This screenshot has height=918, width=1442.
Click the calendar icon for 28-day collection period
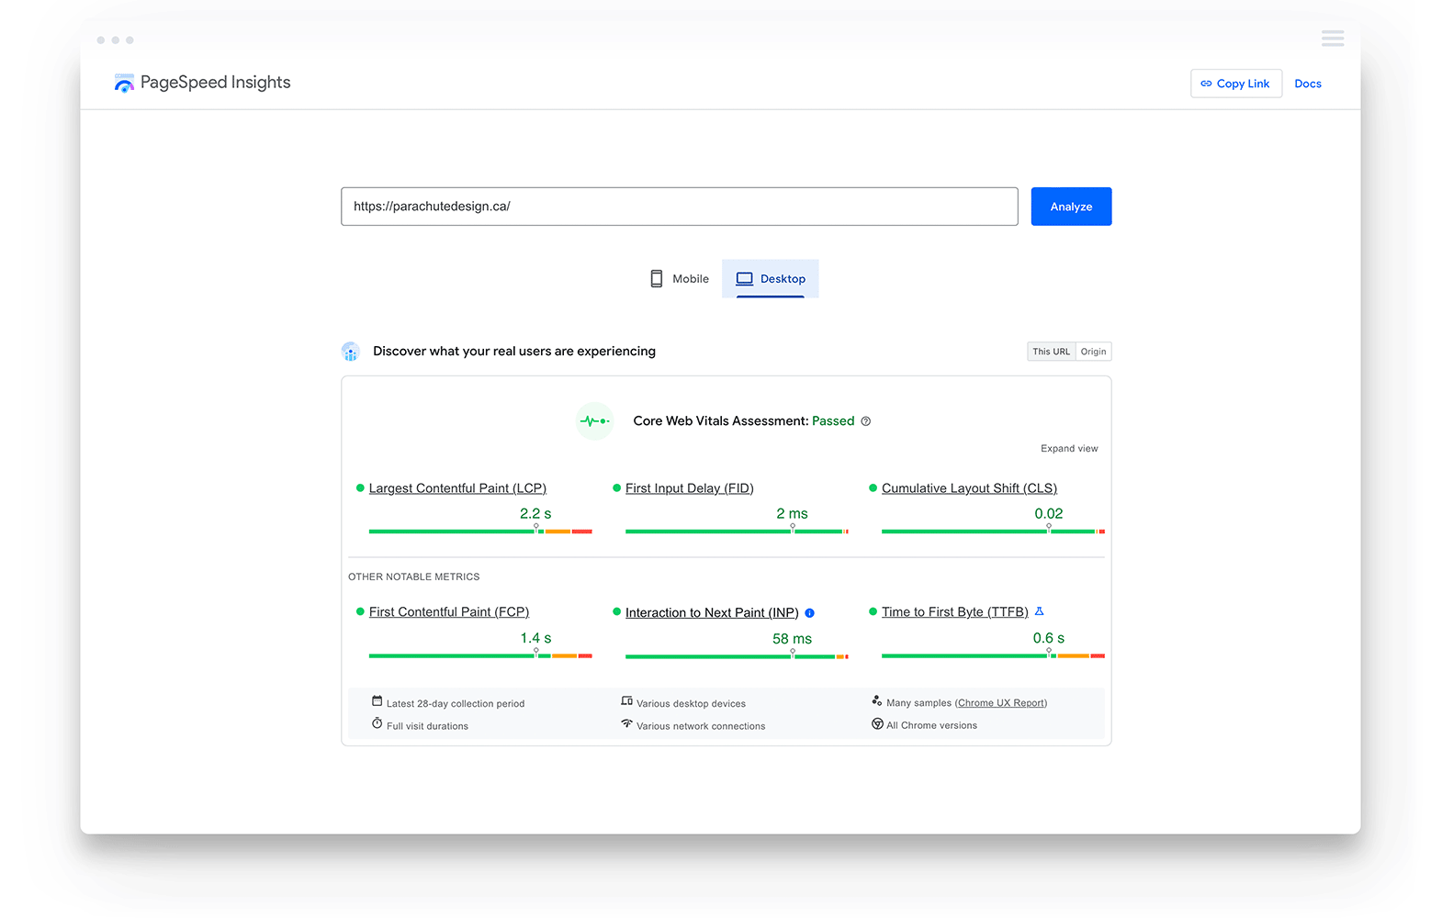(x=377, y=701)
